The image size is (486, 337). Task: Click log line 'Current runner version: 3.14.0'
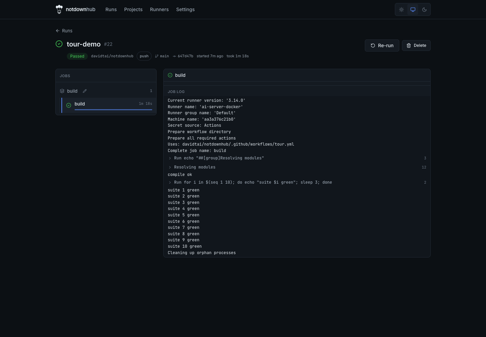(207, 100)
